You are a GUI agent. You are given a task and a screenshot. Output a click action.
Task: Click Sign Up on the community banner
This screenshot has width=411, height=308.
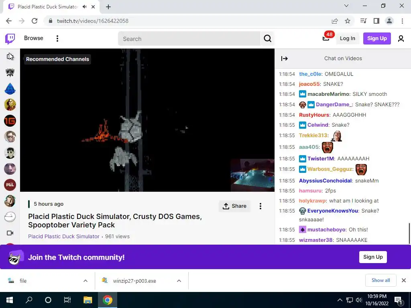[x=373, y=257]
